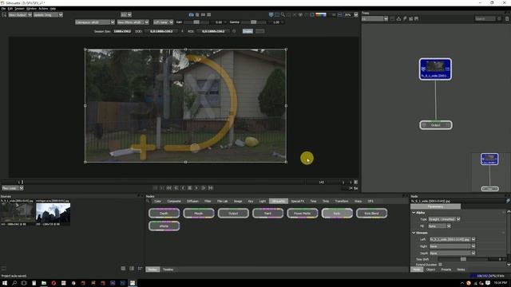Open the Session menu
Image resolution: width=511 pixels, height=287 pixels.
pos(19,9)
